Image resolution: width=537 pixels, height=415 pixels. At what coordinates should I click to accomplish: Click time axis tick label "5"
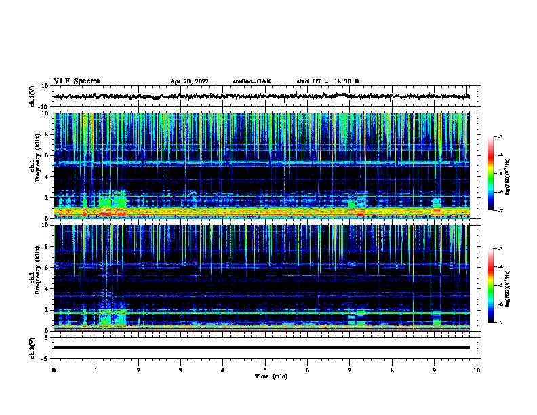pyautogui.click(x=265, y=370)
